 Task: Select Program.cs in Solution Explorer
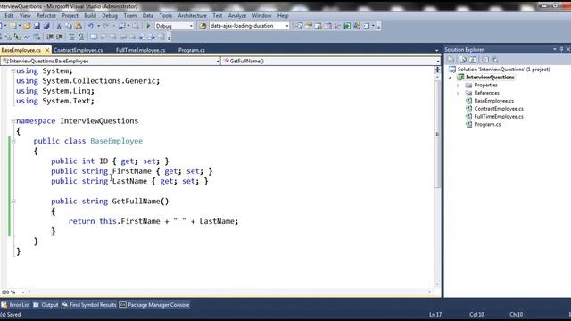coord(487,125)
